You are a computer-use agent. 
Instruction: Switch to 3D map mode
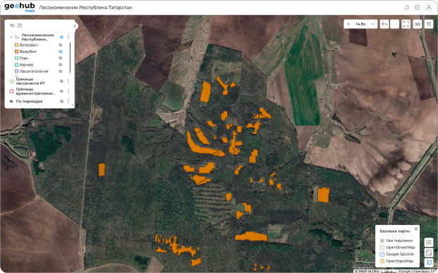tap(418, 24)
